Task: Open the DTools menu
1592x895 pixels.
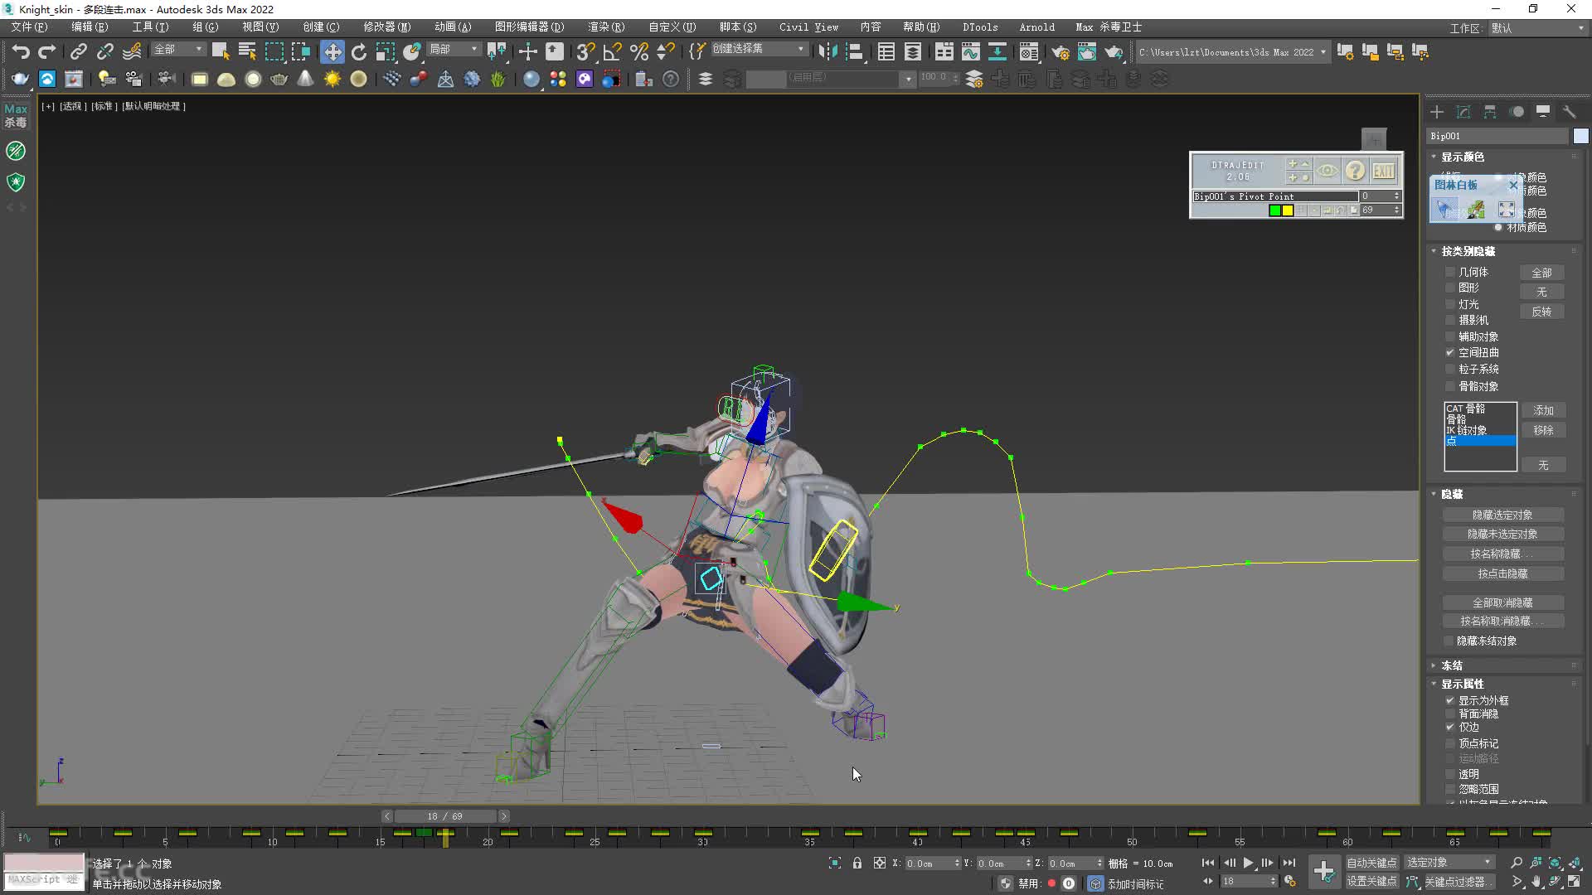Action: pyautogui.click(x=980, y=27)
